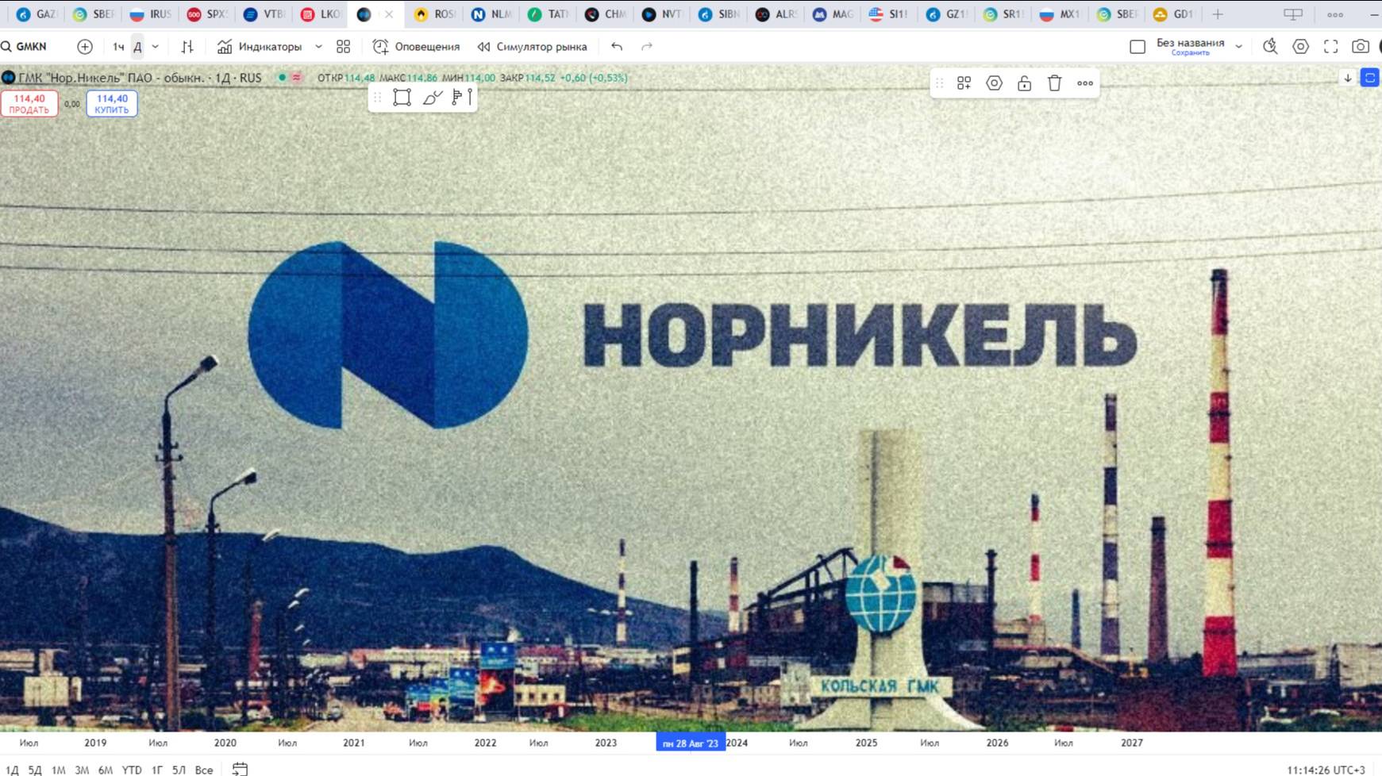The image size is (1382, 776).
Task: Open indicator templates grid icon
Action: (344, 47)
